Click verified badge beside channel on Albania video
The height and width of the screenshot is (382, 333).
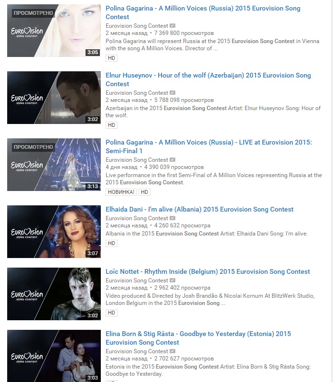[172, 218]
